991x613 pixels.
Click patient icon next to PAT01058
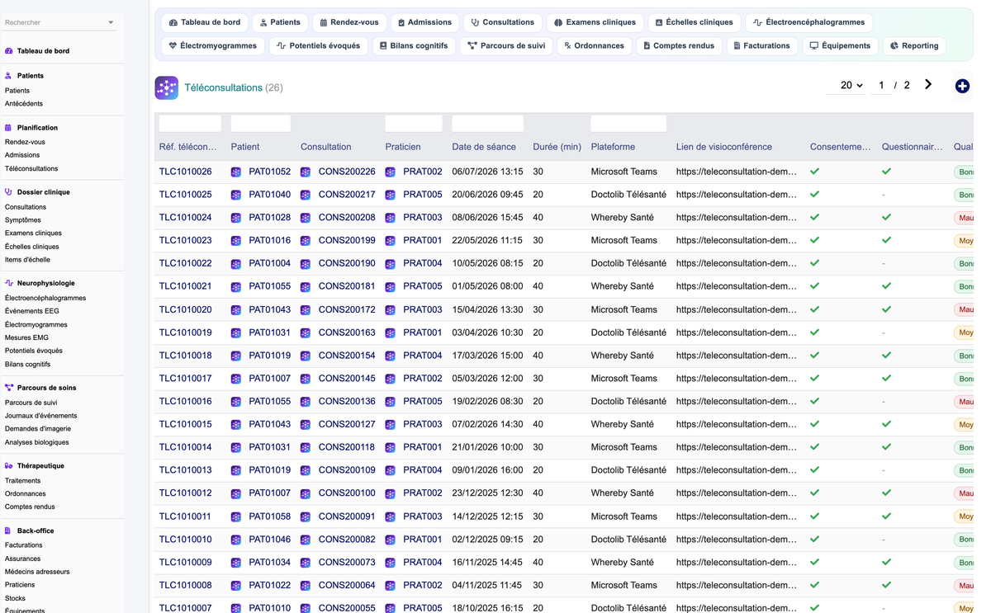pyautogui.click(x=236, y=516)
